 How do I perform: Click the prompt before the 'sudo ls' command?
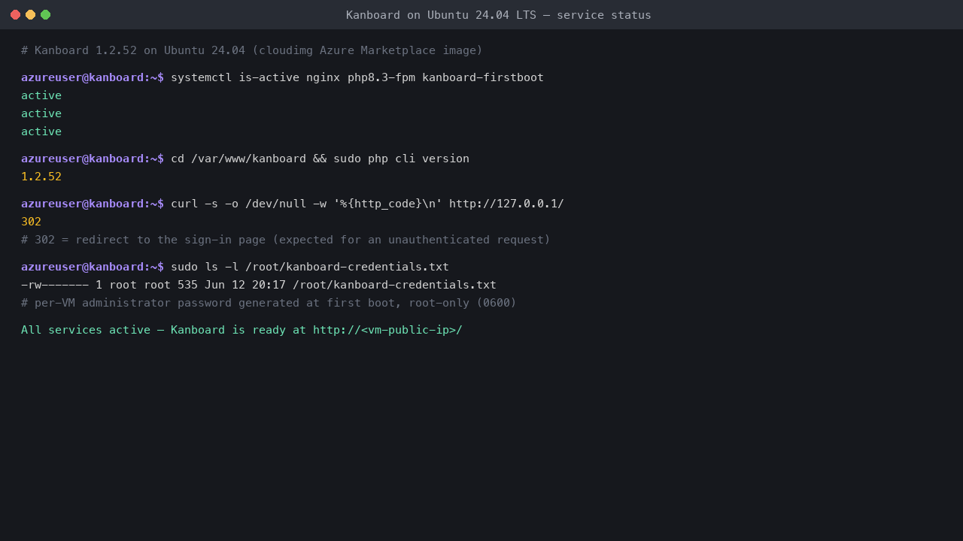pyautogui.click(x=93, y=267)
